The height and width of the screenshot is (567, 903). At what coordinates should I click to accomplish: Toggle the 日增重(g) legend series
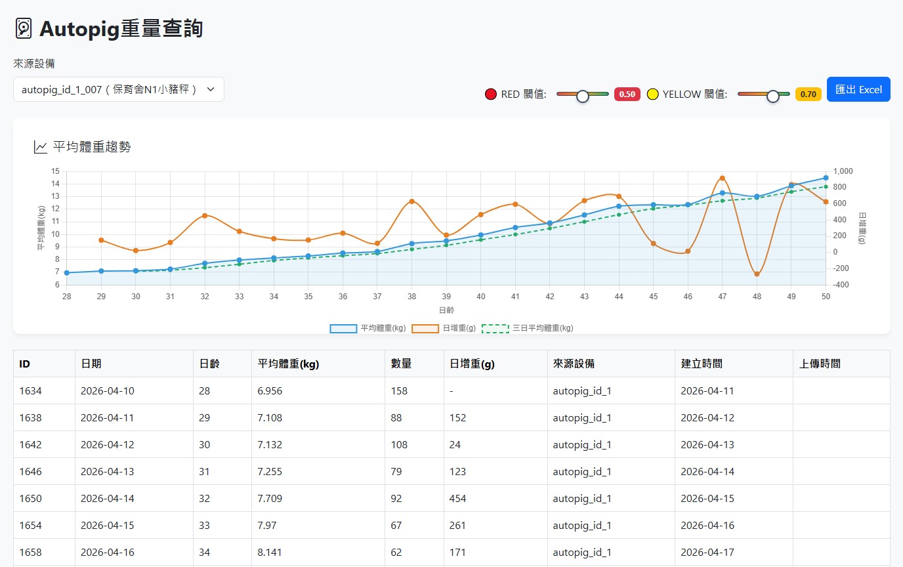pyautogui.click(x=444, y=328)
